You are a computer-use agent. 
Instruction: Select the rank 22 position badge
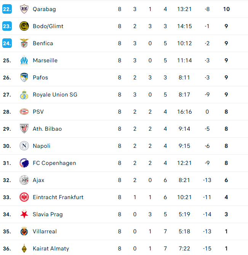[7, 9]
